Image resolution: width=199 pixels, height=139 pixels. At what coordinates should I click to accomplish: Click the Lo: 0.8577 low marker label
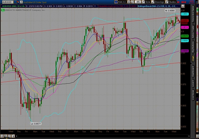pos(36,124)
